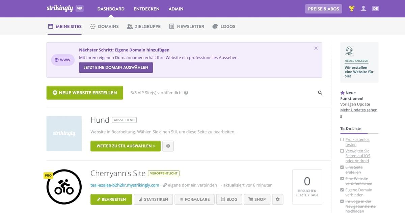Check Verwalten Sie Seiten auf iOS checkbox
Screen dimensions: 405x213
pyautogui.click(x=342, y=151)
